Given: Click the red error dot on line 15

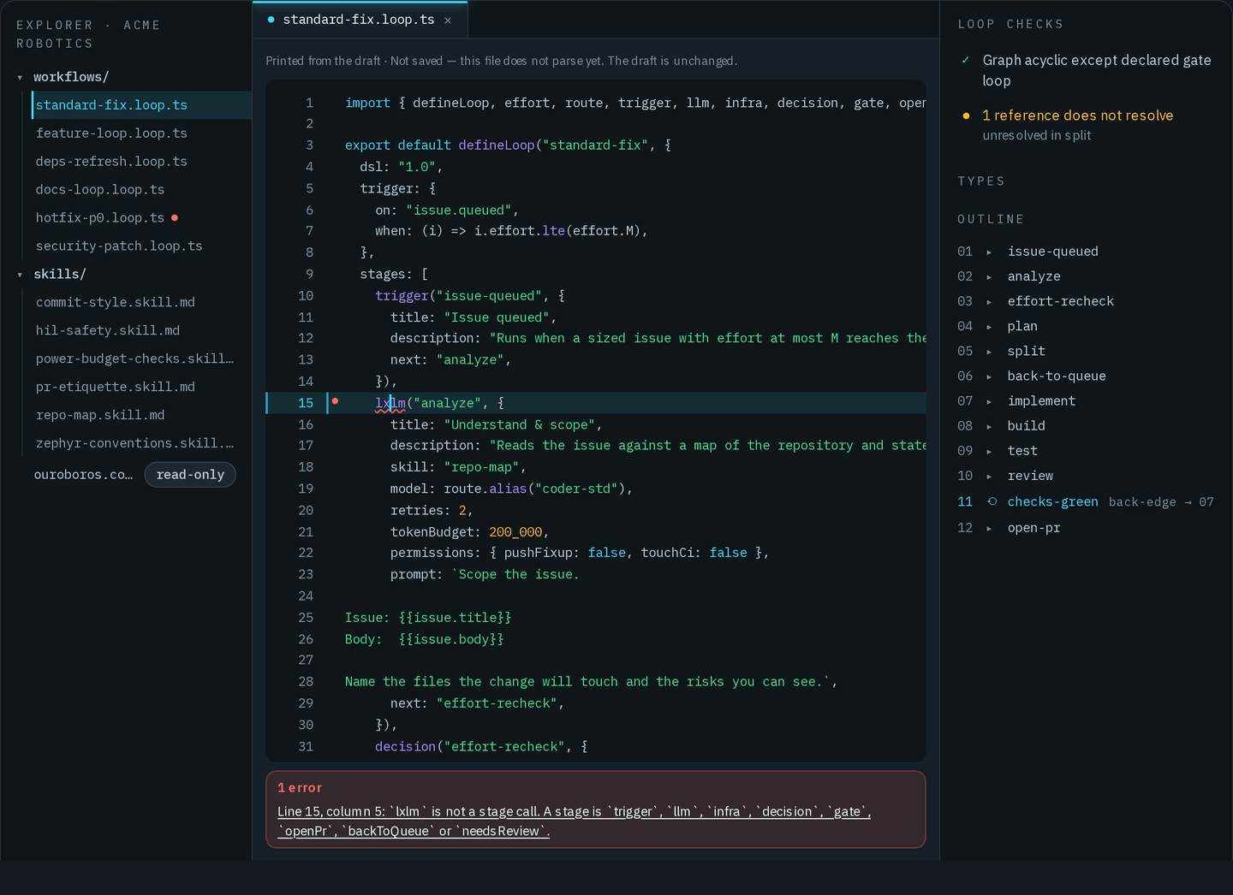Looking at the screenshot, I should pos(336,401).
